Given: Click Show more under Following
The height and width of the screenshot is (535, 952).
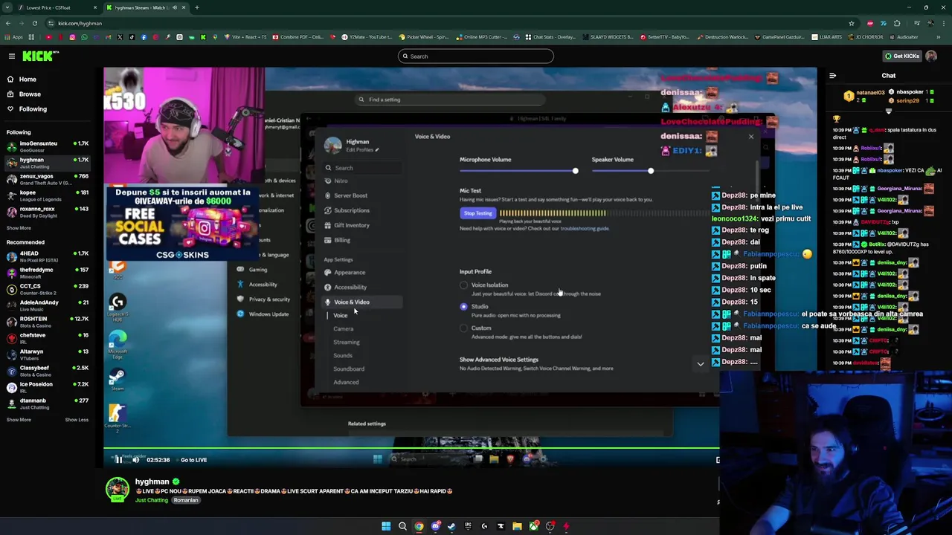Looking at the screenshot, I should tap(19, 228).
